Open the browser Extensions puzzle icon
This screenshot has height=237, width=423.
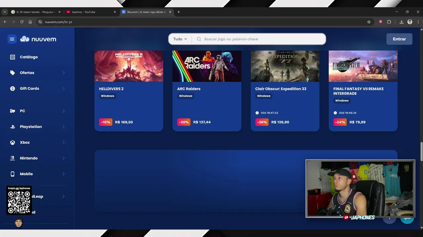(389, 22)
